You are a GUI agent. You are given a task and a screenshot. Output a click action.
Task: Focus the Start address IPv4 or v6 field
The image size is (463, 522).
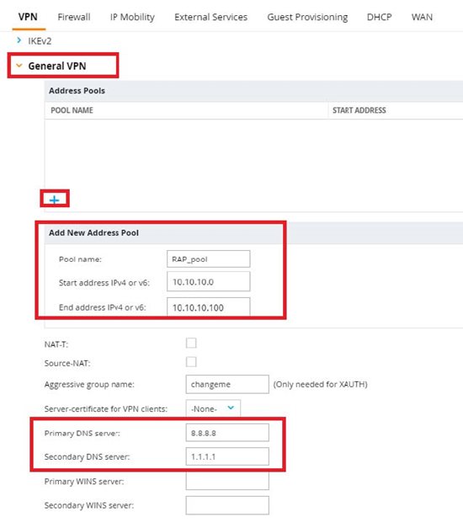click(x=209, y=282)
